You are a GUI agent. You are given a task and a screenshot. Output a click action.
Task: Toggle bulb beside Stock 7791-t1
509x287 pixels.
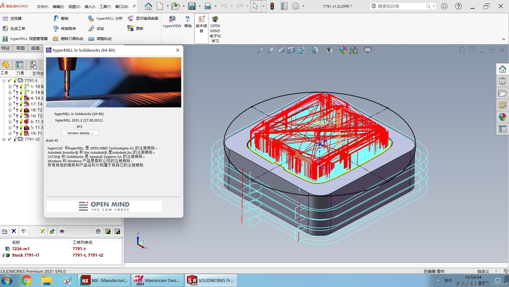pyautogui.click(x=3, y=255)
